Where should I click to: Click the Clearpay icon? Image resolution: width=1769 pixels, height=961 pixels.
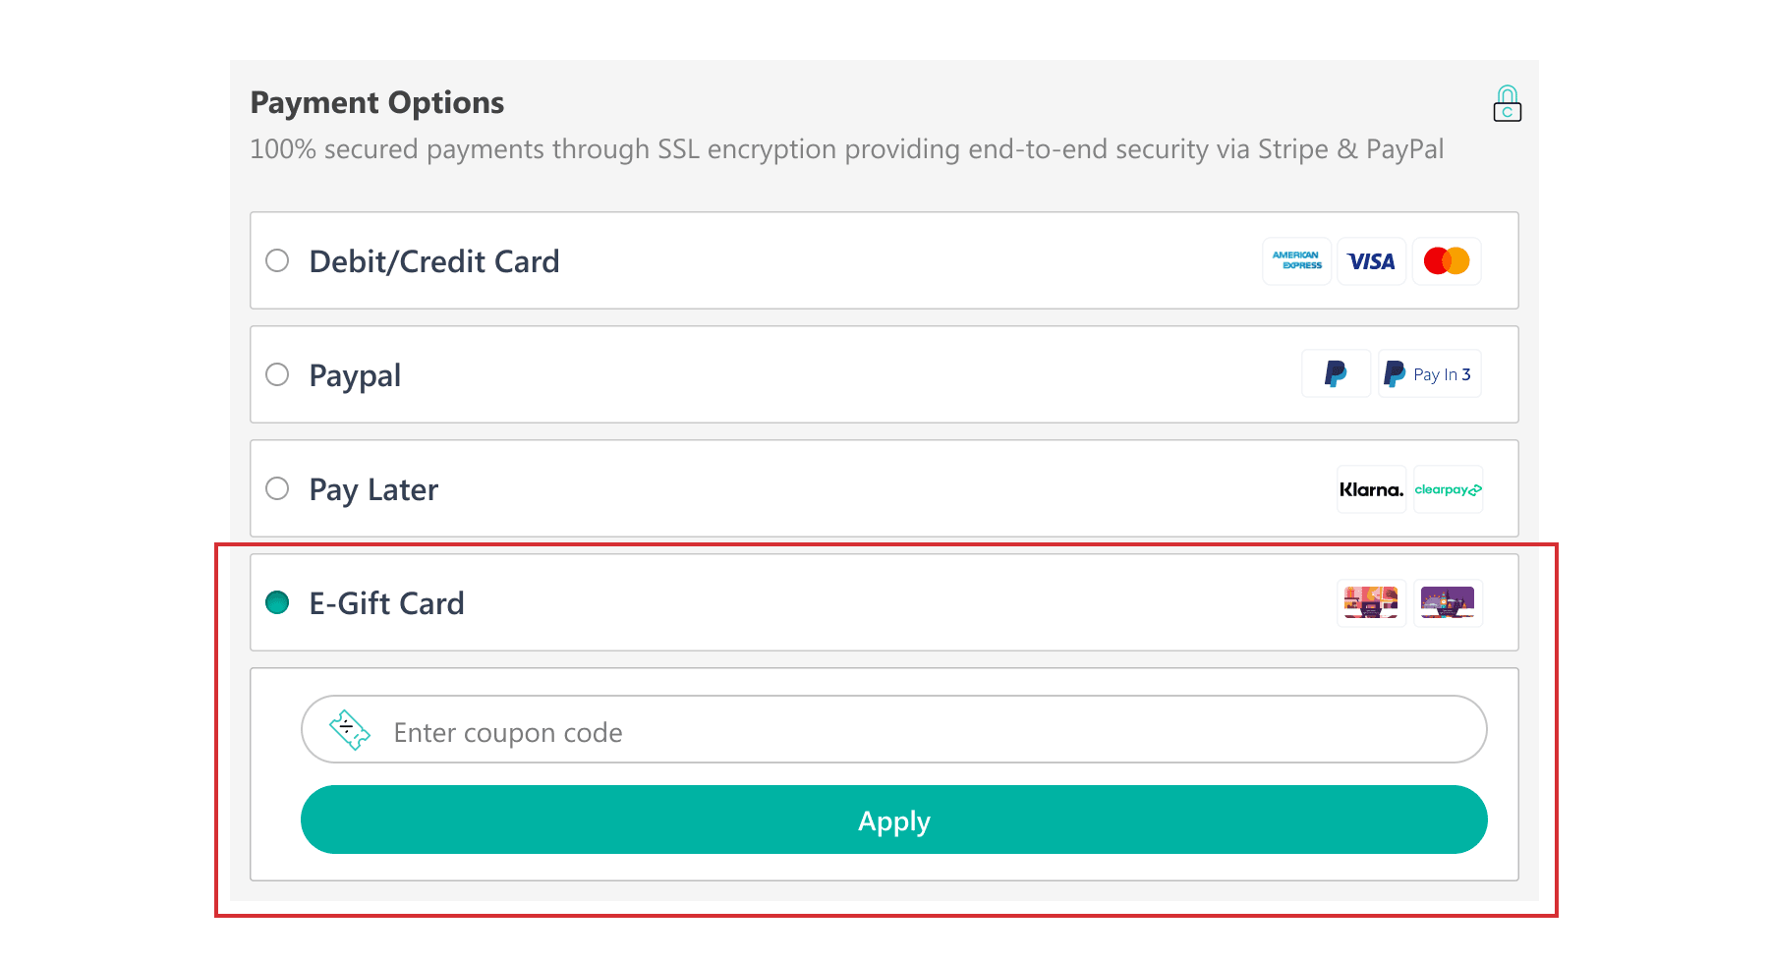click(x=1448, y=488)
